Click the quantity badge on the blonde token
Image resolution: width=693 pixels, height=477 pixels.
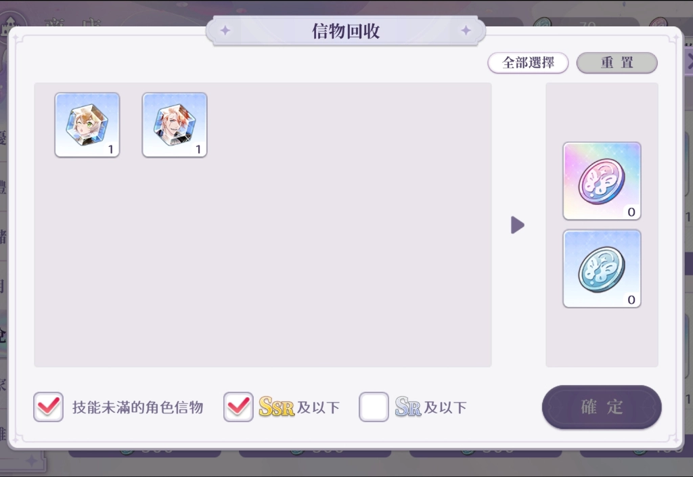click(x=111, y=150)
